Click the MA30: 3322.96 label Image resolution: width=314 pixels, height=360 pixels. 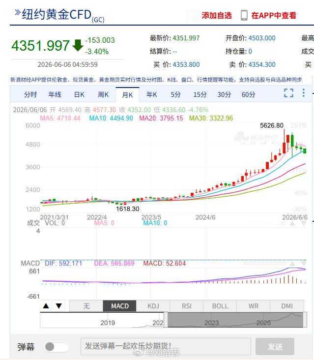point(211,118)
